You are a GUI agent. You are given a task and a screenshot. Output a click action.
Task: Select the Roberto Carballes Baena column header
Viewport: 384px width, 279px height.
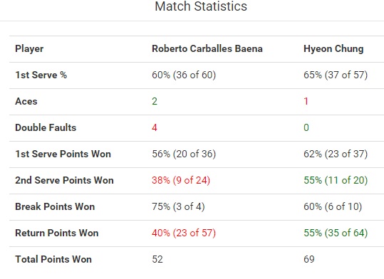[x=207, y=48]
